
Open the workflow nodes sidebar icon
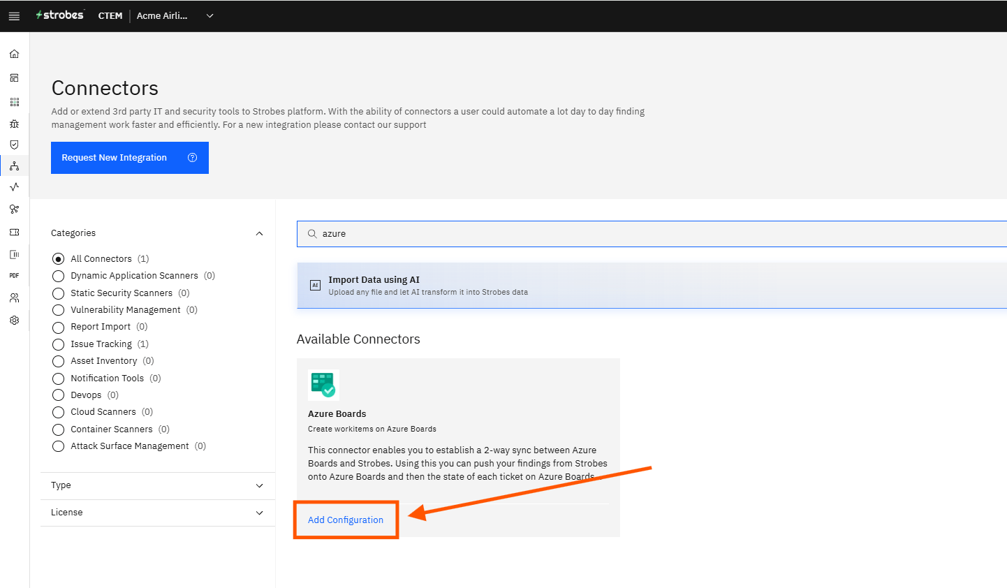[14, 209]
